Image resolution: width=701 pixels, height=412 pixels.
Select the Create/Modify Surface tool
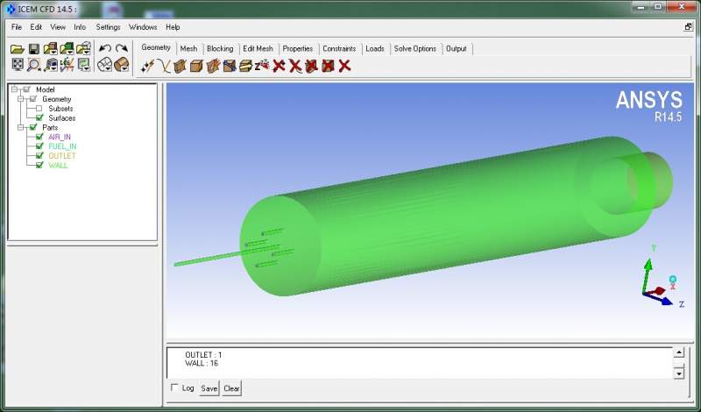point(180,67)
